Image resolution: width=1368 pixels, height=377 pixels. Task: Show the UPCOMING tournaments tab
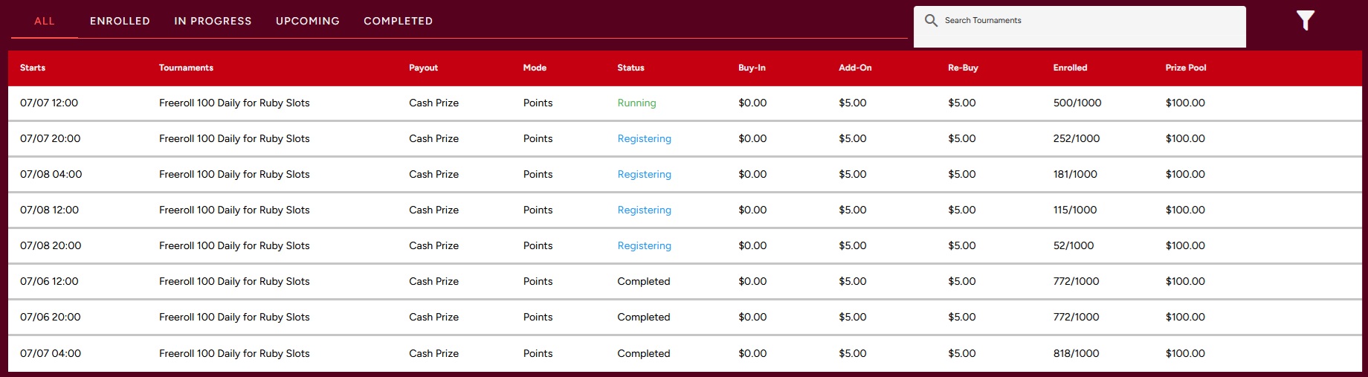[x=308, y=21]
